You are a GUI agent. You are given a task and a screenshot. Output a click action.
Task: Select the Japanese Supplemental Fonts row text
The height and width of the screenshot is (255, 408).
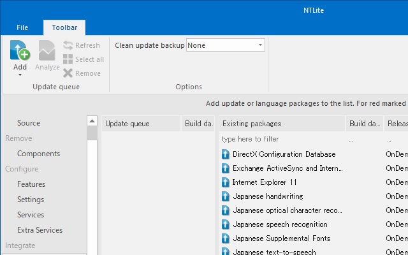(282, 238)
